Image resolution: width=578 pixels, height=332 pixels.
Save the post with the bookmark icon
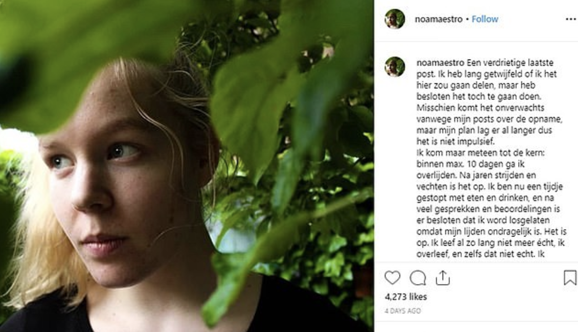pos(570,278)
